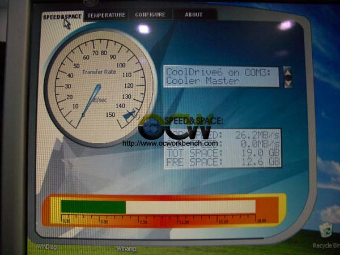
Task: Select the 'CoolDrive6 on COM3:' line
Action: (218, 72)
